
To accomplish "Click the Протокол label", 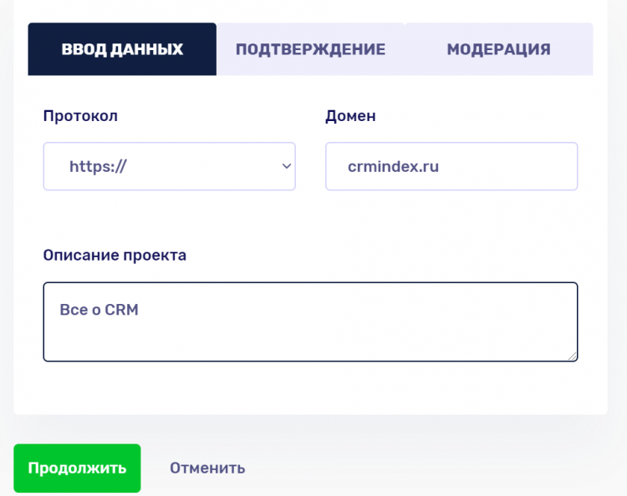I will coord(80,116).
